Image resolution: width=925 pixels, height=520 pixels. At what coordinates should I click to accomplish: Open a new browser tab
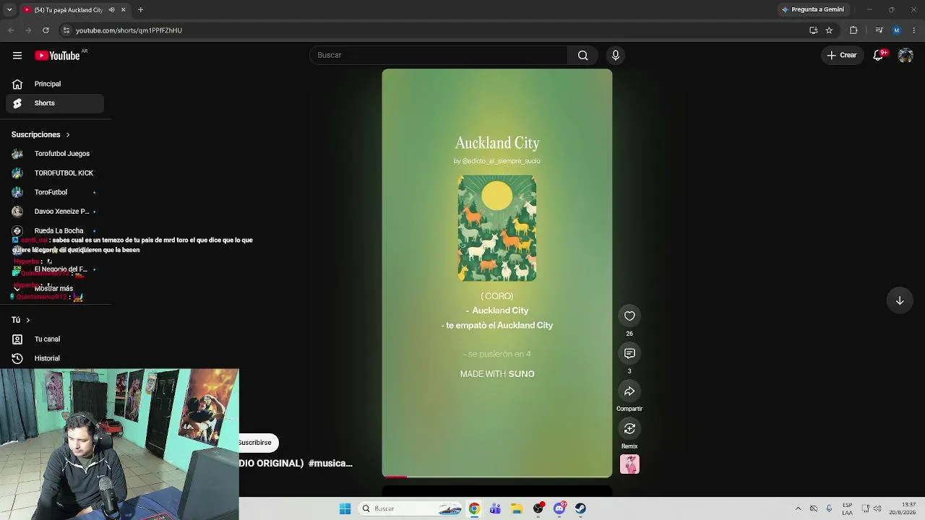[141, 10]
